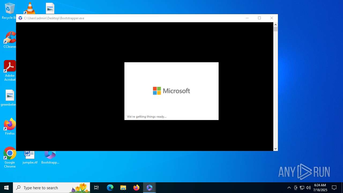Open the Action Center notifications icon

click(334, 188)
